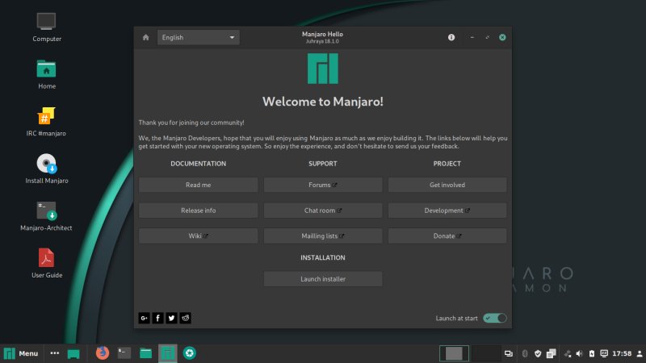Click the Manjaro logo in Hello window
Viewport: 646px width, 363px height.
(323, 69)
